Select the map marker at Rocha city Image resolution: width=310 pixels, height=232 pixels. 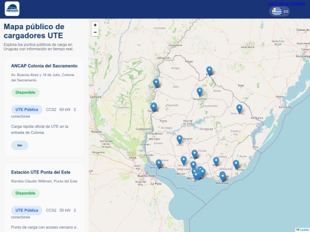point(236,165)
